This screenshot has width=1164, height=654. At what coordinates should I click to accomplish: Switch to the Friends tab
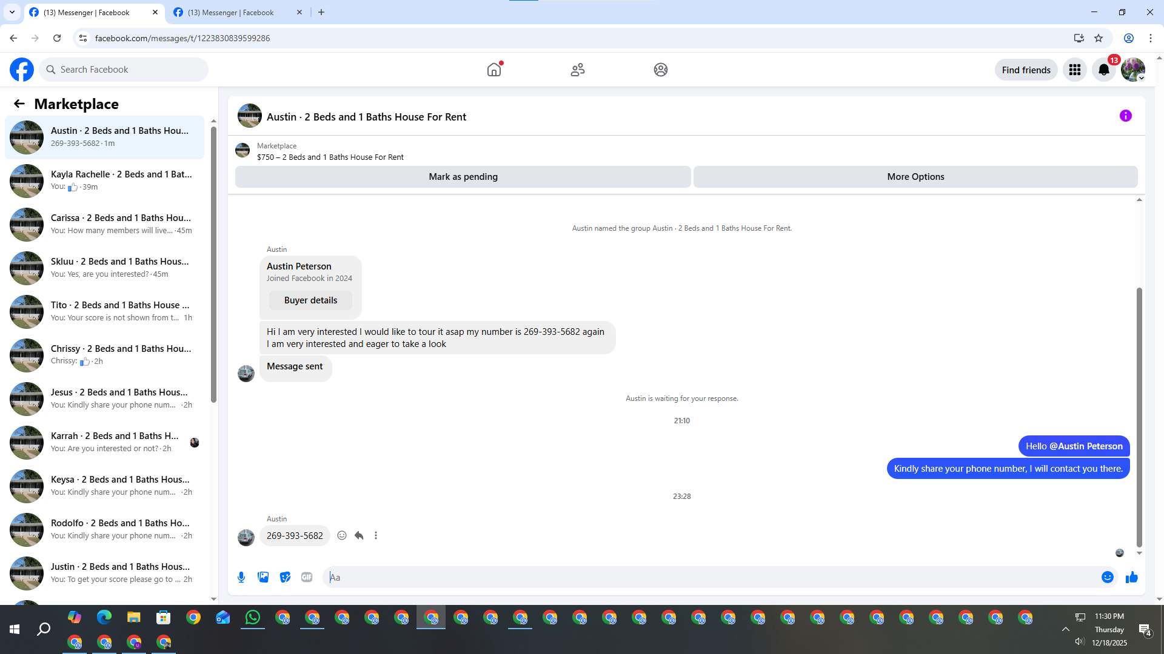tap(577, 70)
